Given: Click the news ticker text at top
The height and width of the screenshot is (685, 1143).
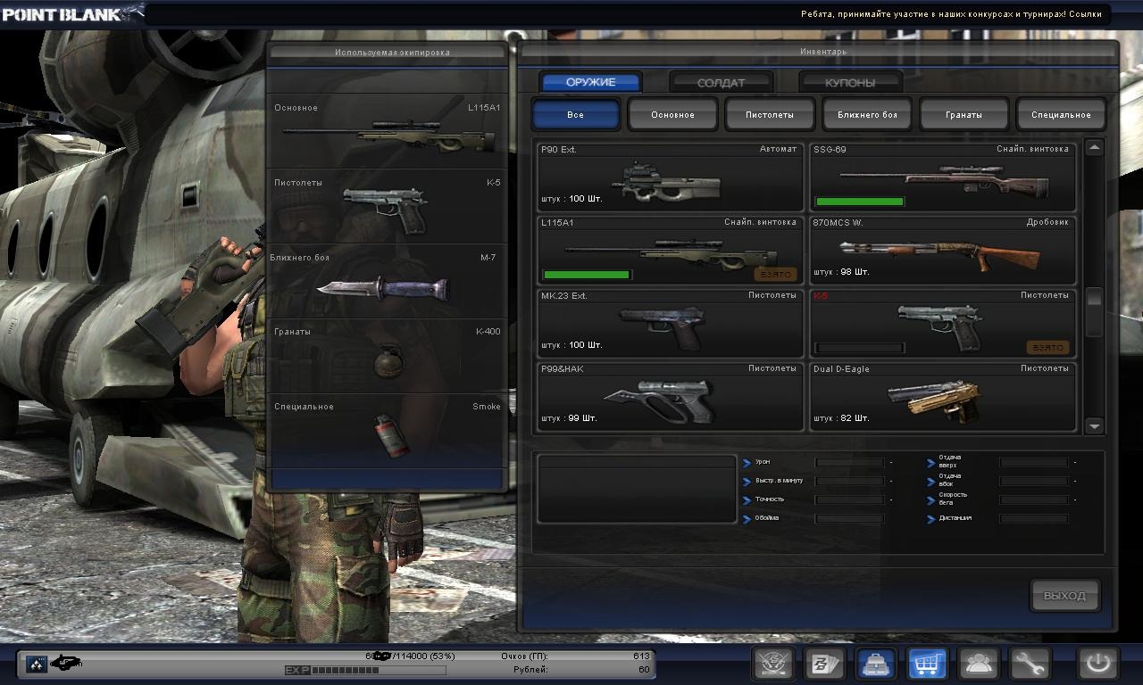Looking at the screenshot, I should [x=950, y=13].
